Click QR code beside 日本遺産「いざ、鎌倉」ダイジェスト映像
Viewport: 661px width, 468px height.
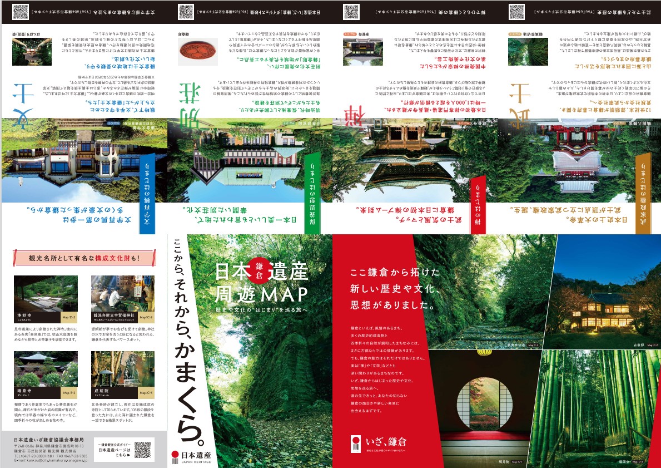pyautogui.click(x=186, y=12)
